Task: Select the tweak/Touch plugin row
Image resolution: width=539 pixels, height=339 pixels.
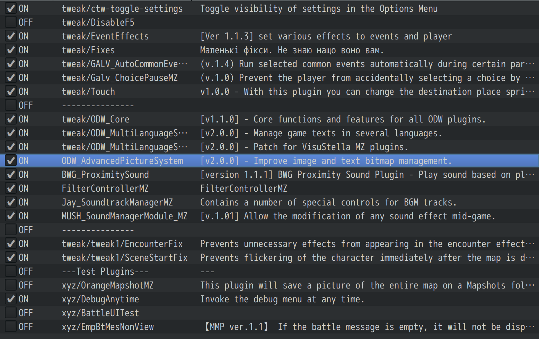Action: point(269,91)
